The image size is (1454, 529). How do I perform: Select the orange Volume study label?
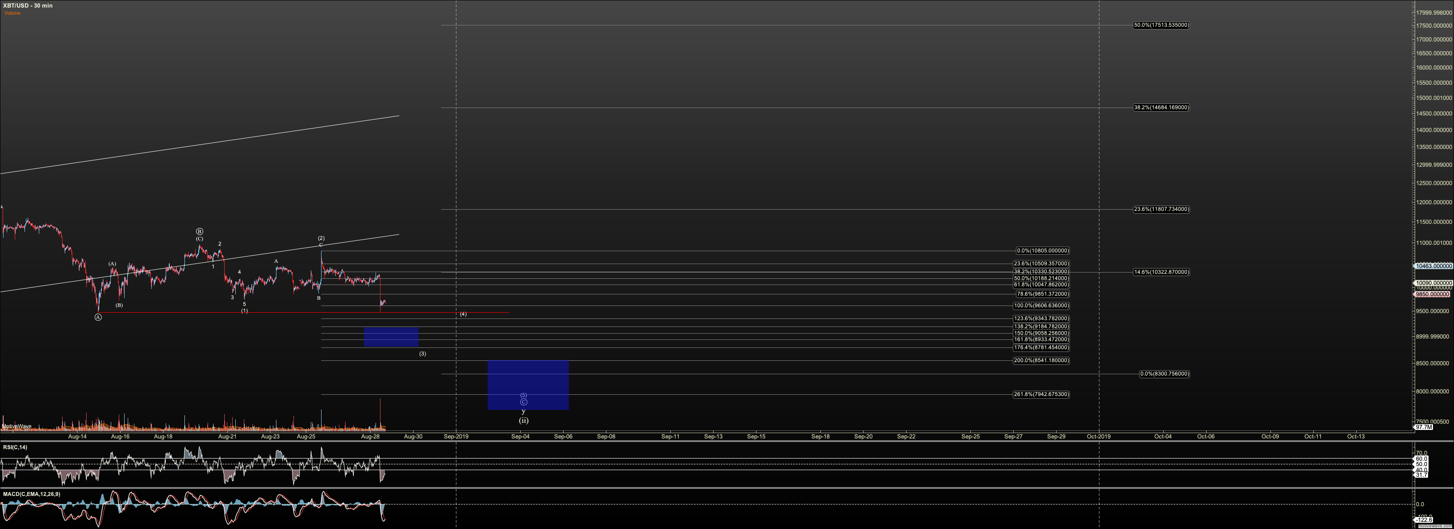13,13
